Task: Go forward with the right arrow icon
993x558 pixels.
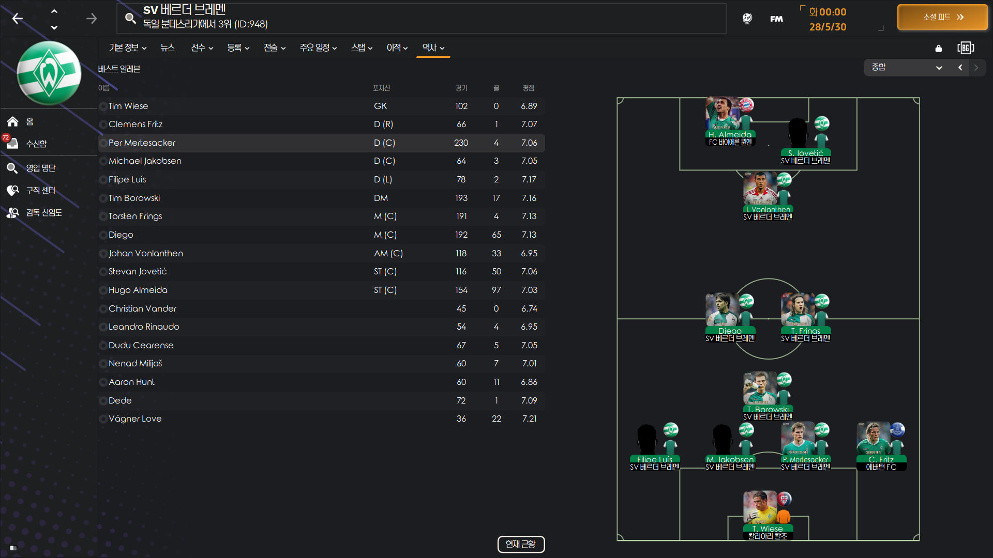Action: pos(92,19)
